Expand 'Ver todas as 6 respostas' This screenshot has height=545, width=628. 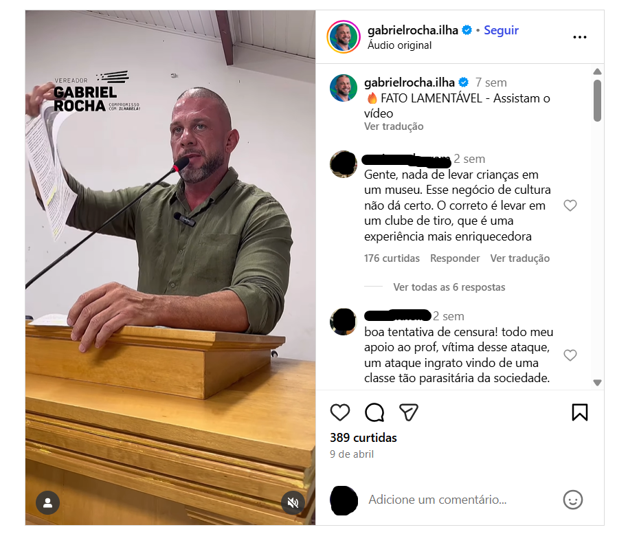(449, 287)
